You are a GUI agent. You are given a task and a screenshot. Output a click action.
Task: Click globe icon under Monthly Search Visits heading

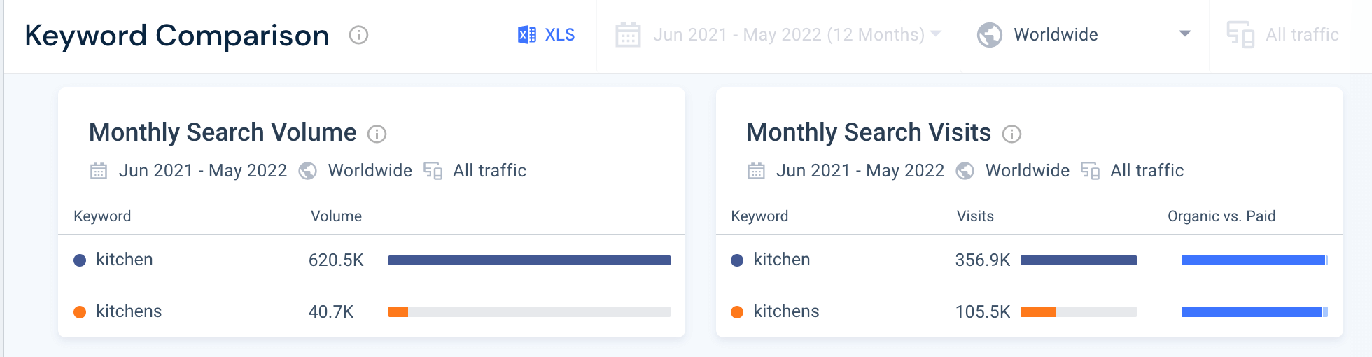(x=965, y=171)
